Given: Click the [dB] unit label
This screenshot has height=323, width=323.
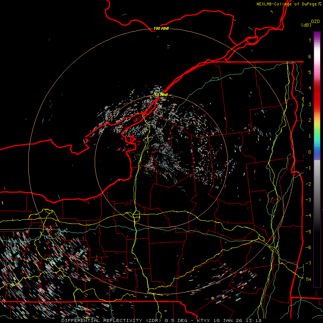Looking at the screenshot, I should click(306, 25).
